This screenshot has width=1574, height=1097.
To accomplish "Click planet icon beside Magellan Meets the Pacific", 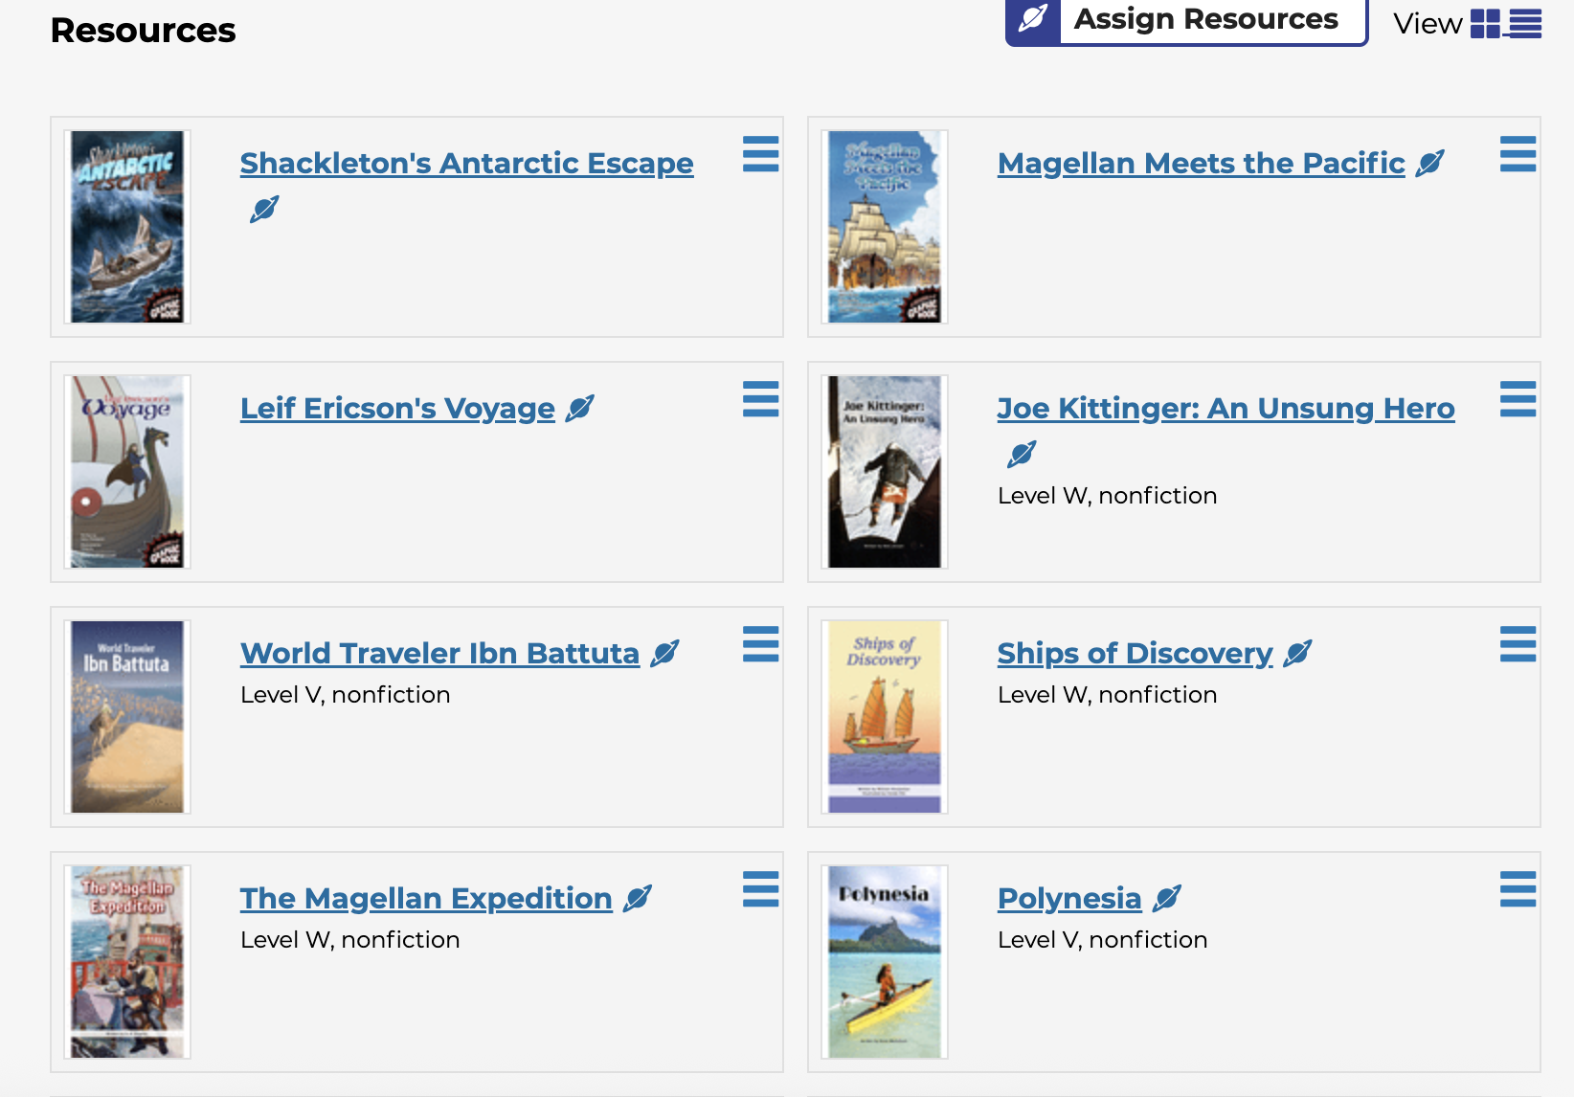I will click(1429, 164).
